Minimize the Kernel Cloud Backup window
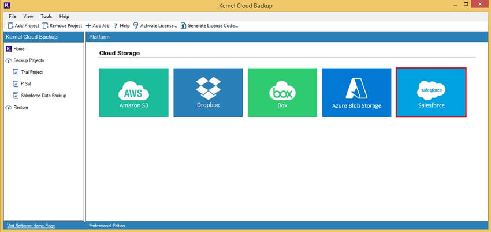The height and width of the screenshot is (232, 491). pyautogui.click(x=455, y=5)
